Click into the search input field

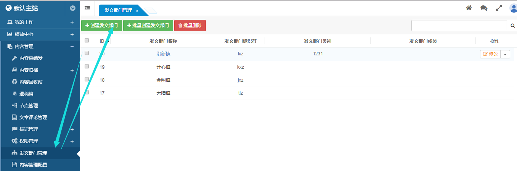point(459,26)
